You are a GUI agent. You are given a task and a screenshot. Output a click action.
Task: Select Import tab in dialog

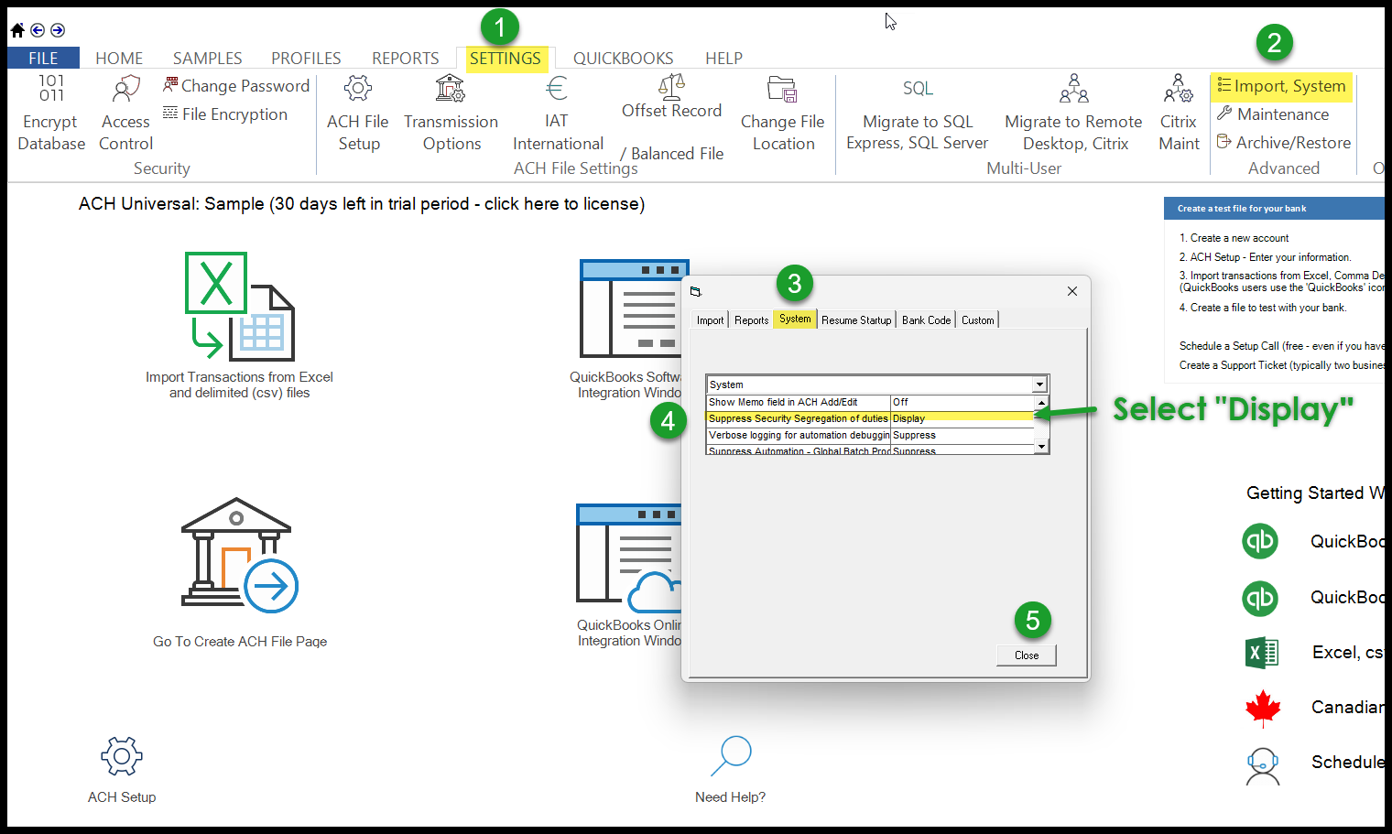pyautogui.click(x=710, y=320)
